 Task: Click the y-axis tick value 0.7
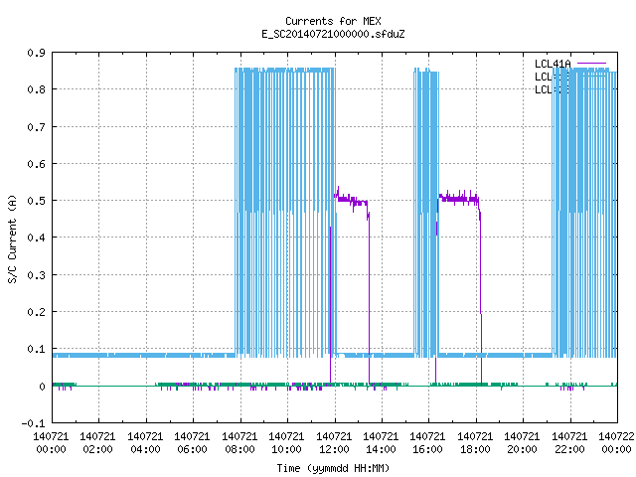point(37,127)
